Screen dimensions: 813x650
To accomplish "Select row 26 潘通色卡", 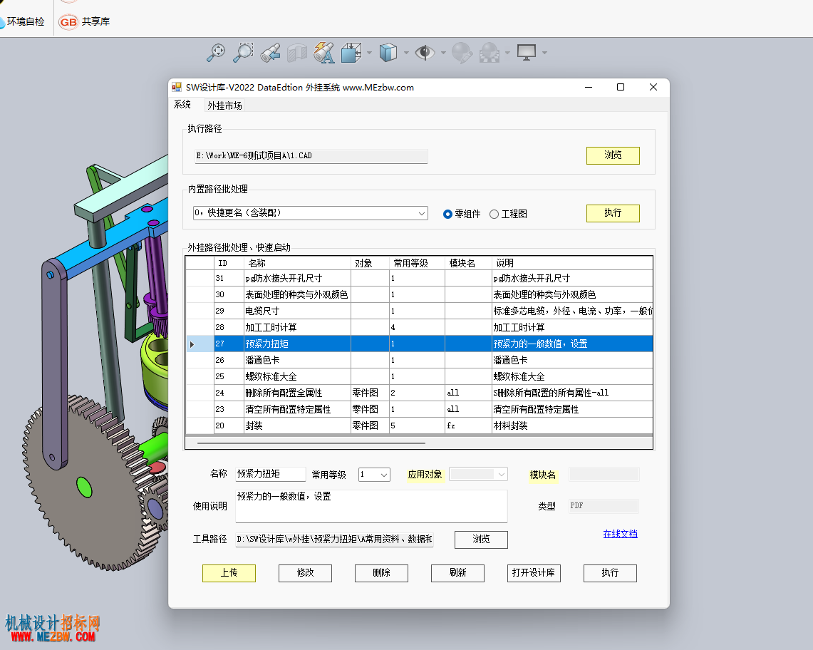I will (x=419, y=360).
